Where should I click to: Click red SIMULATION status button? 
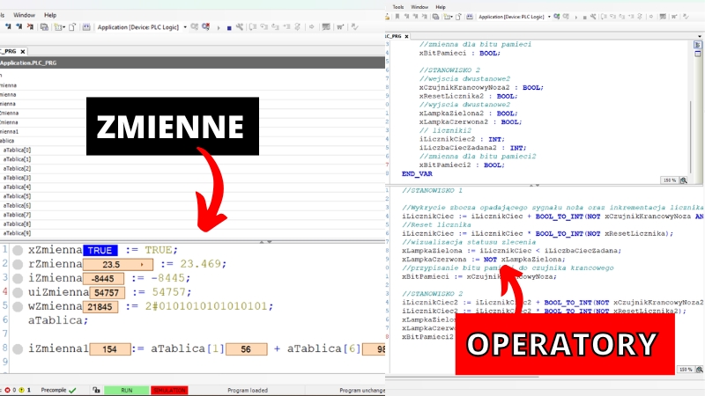click(x=169, y=390)
